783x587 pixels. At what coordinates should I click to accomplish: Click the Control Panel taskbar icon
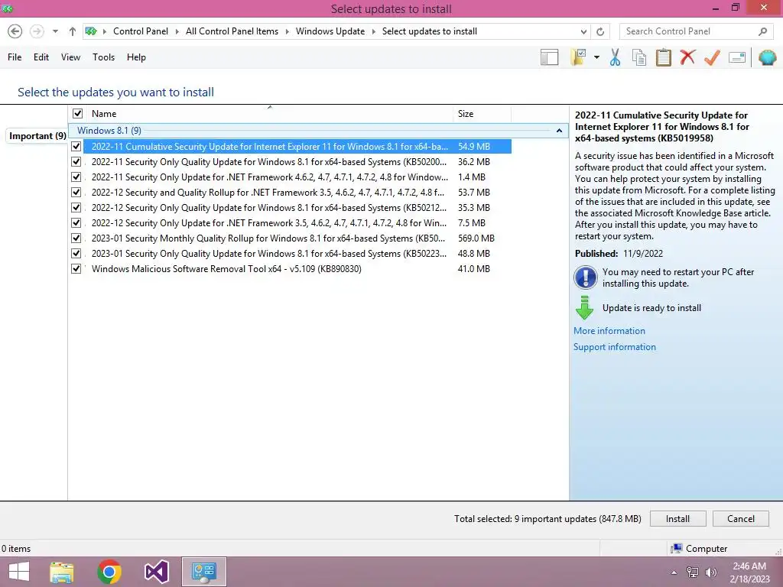coord(203,572)
